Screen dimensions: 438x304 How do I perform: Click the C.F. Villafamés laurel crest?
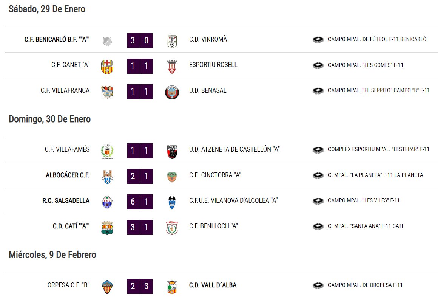pyautogui.click(x=107, y=151)
